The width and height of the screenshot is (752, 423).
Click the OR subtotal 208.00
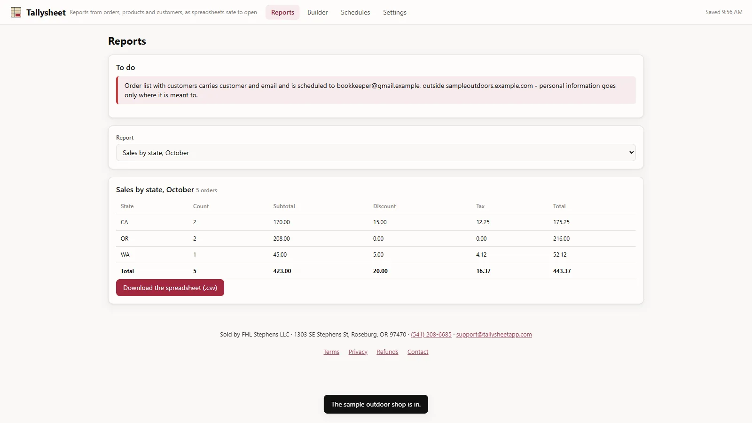pos(282,239)
